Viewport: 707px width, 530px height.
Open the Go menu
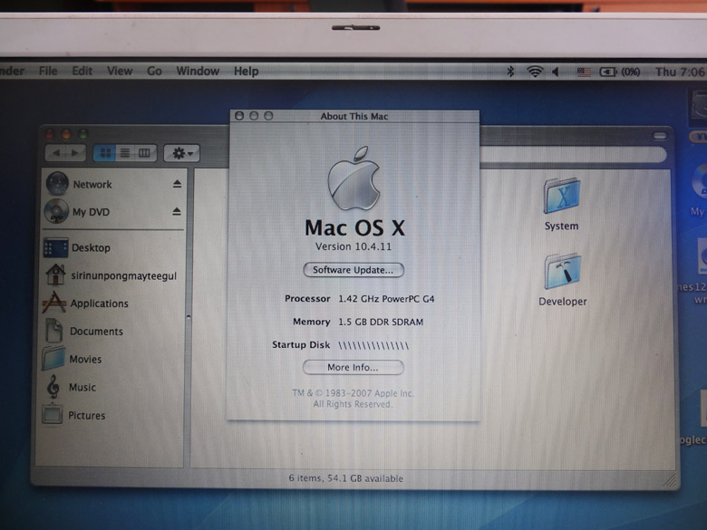[154, 72]
